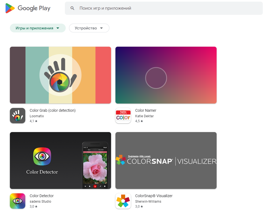Open the Color Detector app icon
Screen dimensions: 268x215
pos(17,201)
